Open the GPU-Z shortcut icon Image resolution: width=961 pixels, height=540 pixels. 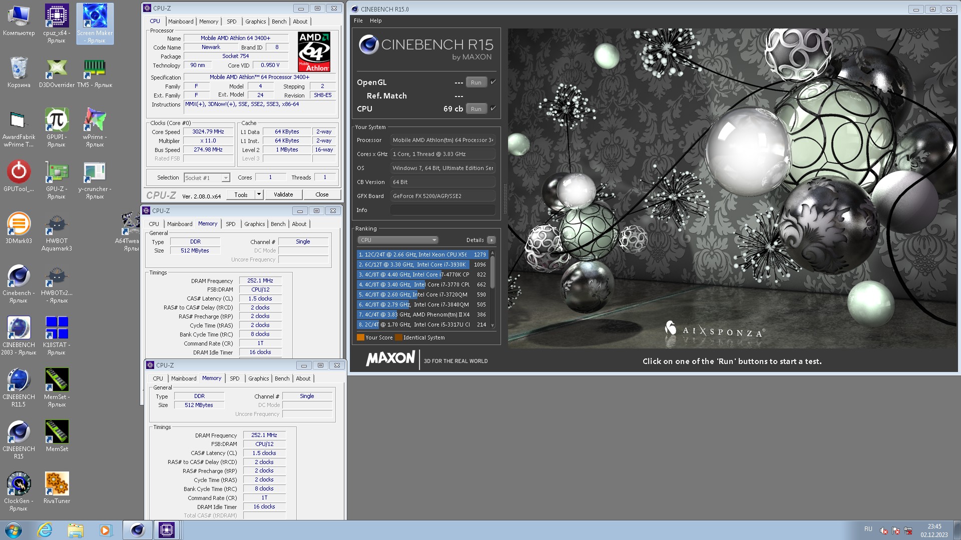pyautogui.click(x=57, y=180)
